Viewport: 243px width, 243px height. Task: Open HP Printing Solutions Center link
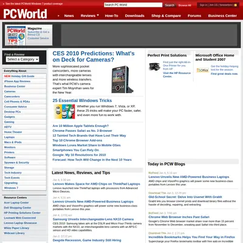22,213
